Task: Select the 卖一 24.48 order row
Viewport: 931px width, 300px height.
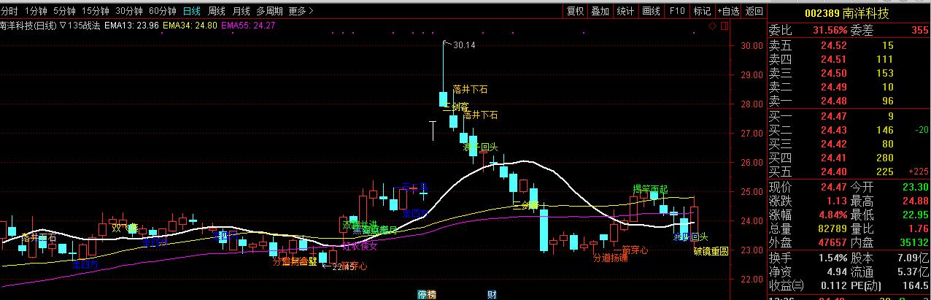Action: (849, 101)
